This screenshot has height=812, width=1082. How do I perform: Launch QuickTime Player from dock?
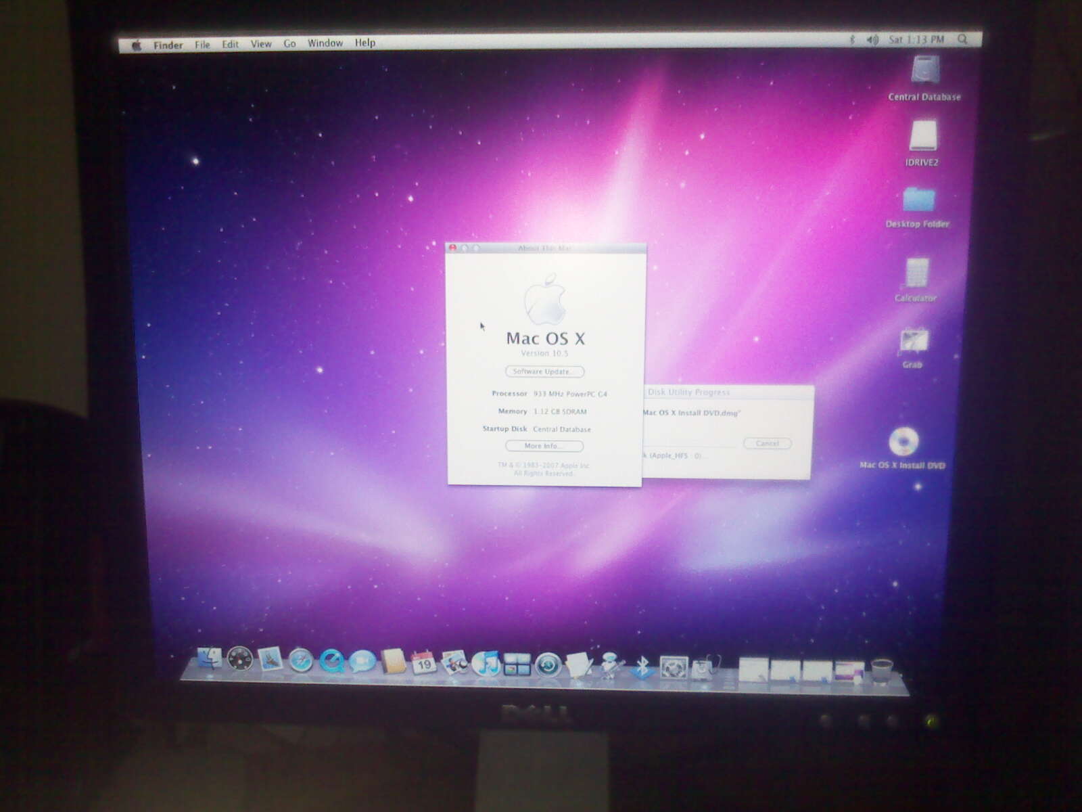pyautogui.click(x=331, y=661)
